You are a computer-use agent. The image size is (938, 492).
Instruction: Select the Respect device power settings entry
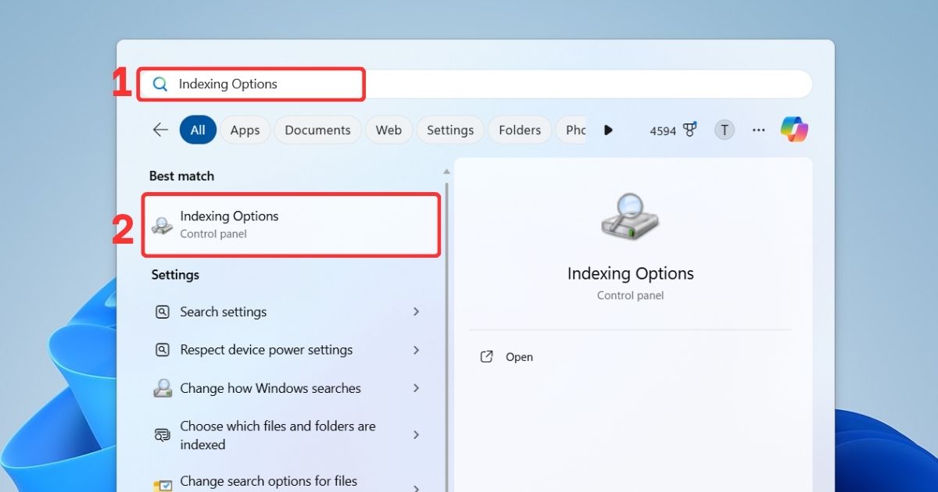266,350
